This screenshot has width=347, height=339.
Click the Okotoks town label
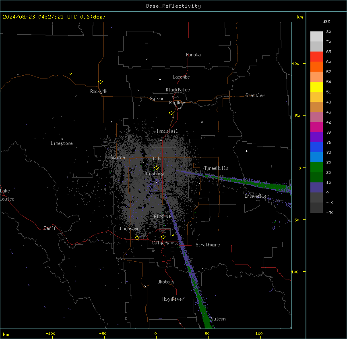166,282
